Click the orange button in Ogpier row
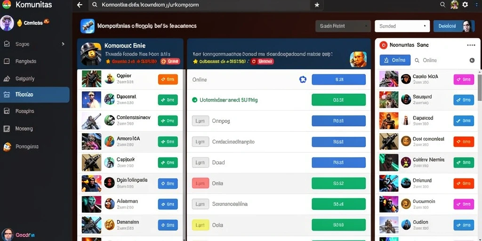The width and height of the screenshot is (482, 241). [168, 79]
